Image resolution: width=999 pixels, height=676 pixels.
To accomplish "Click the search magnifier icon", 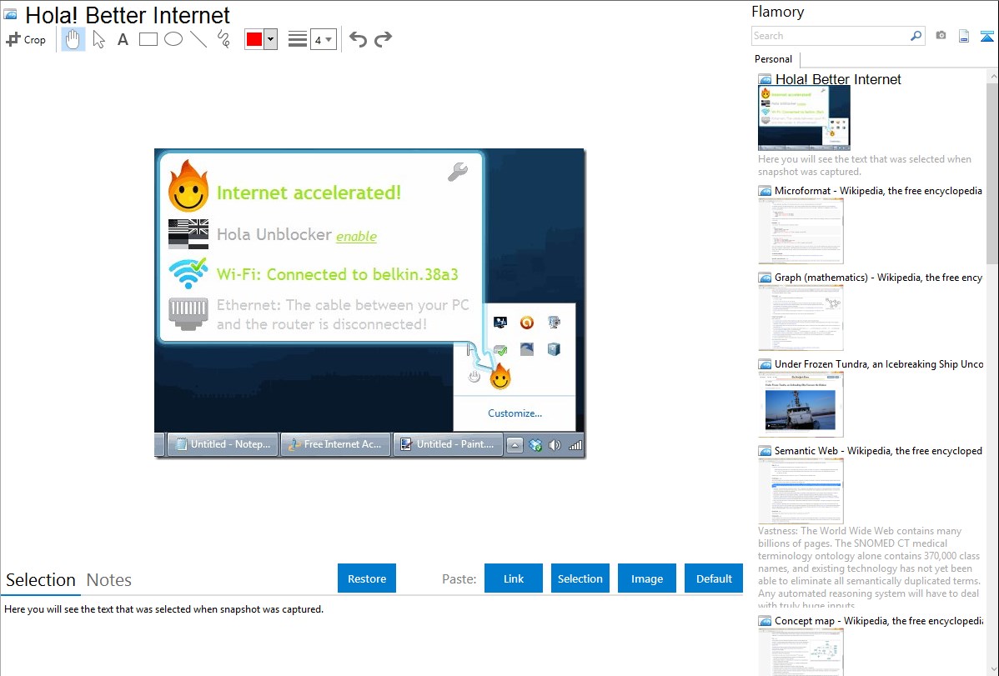I will click(x=916, y=36).
